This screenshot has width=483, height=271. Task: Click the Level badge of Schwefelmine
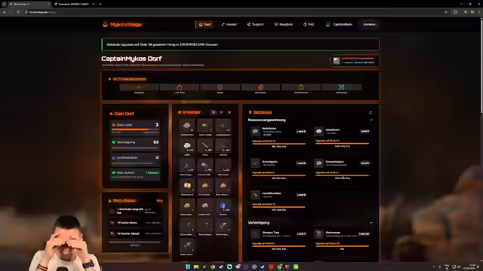(x=365, y=163)
